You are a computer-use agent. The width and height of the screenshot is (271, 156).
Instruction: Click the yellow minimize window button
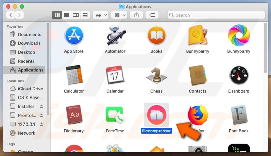(x=15, y=6)
